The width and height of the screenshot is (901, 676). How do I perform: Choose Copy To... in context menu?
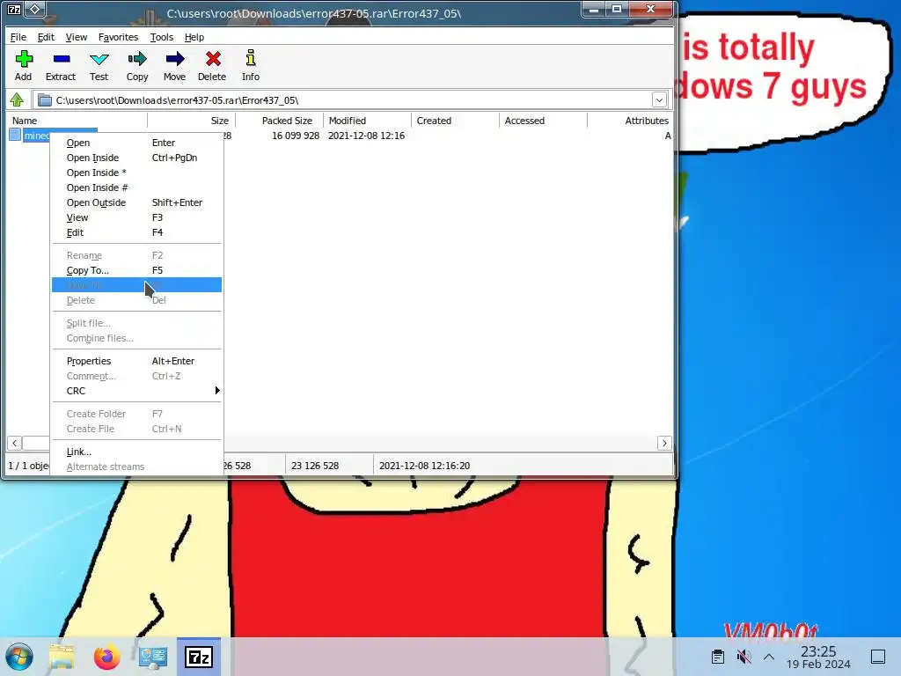[136, 270]
